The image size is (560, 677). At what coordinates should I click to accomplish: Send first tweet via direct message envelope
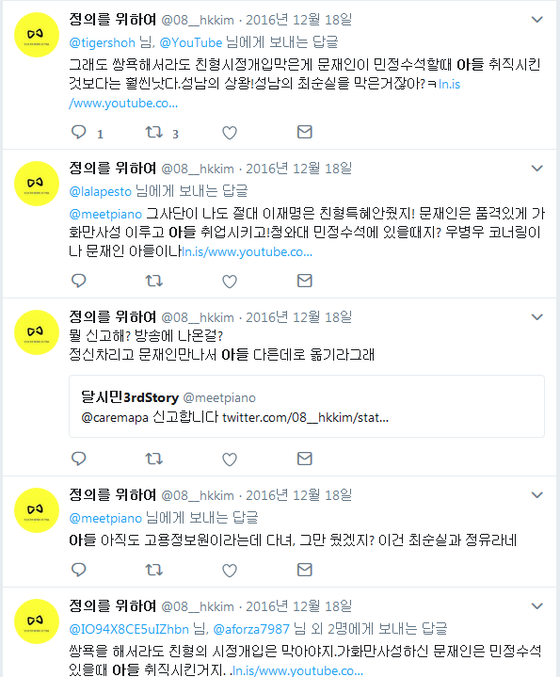(x=305, y=132)
